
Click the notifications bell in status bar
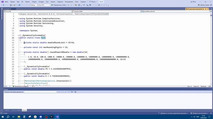[211, 113]
